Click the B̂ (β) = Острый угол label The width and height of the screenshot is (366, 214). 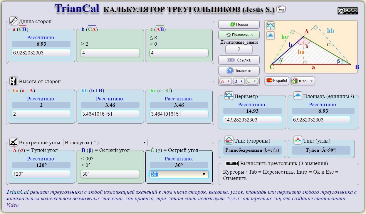tap(105, 150)
